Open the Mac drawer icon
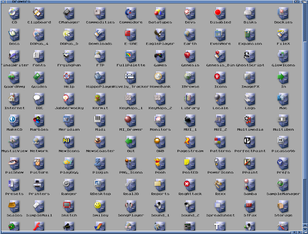This screenshot has height=234, width=308. [x=283, y=99]
